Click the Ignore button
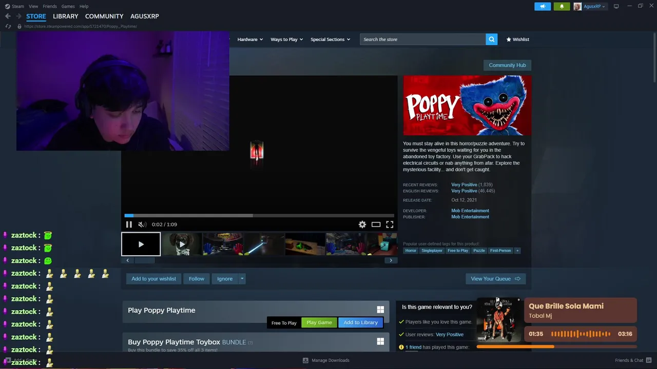This screenshot has width=657, height=369. click(x=225, y=279)
